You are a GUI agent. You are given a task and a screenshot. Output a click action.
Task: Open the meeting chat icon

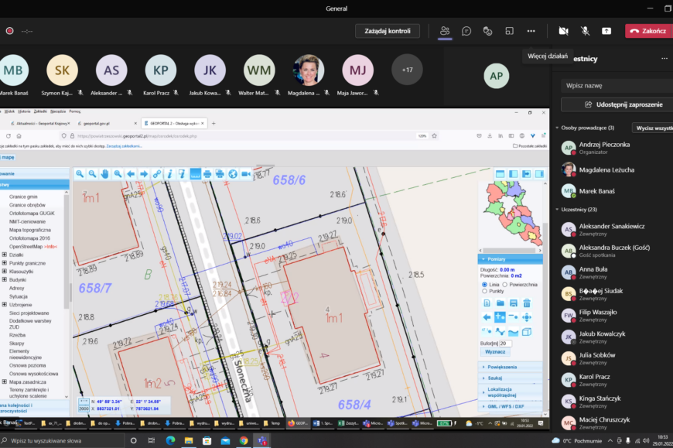click(x=466, y=31)
